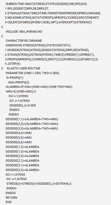Viewport: 111px width, 205px height.
Task: Click the E=PROPS(1) line
Action: click(15, 78)
